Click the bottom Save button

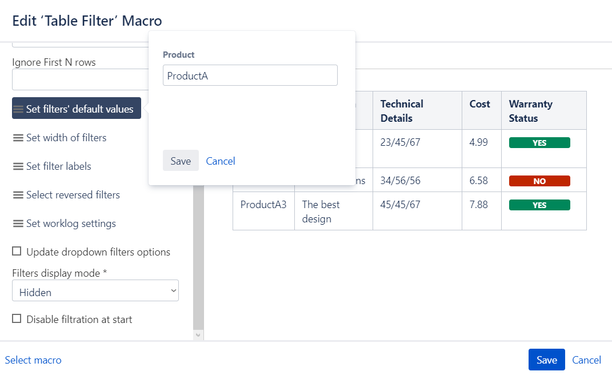tap(546, 360)
